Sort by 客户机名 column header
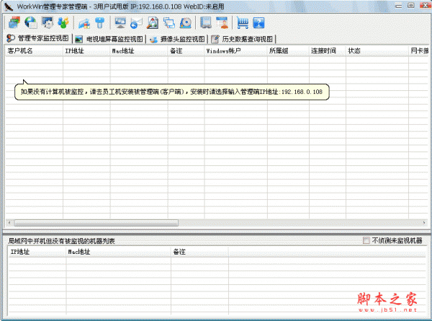The image size is (432, 321). [x=34, y=50]
